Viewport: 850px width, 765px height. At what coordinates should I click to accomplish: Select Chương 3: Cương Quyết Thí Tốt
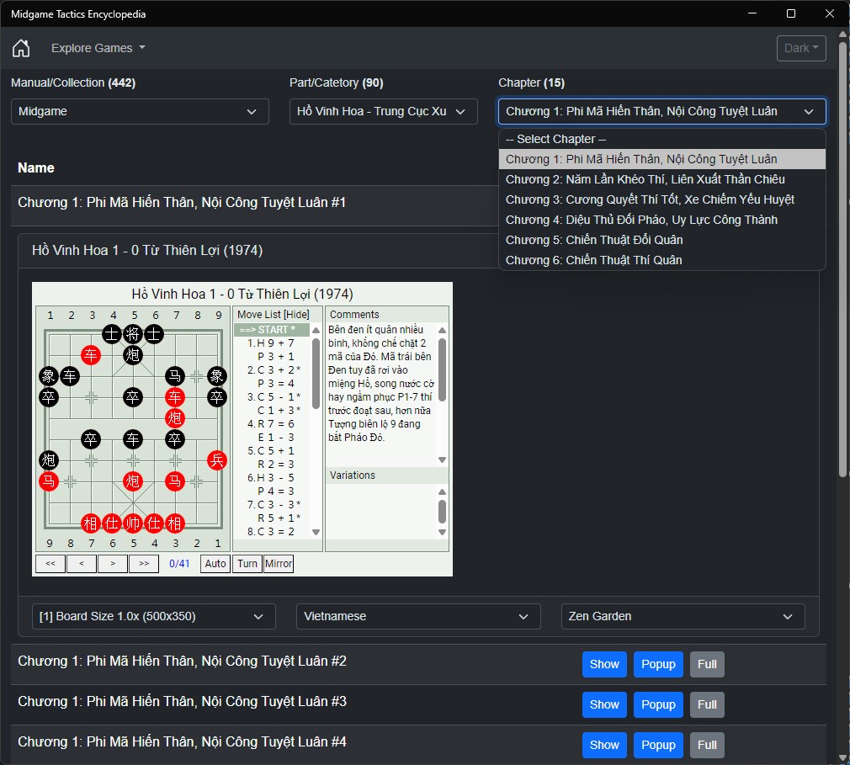661,199
